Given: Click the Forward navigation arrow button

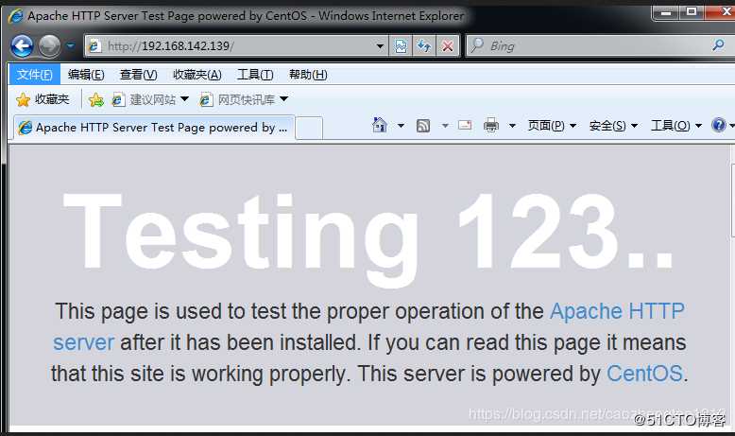Looking at the screenshot, I should [x=49, y=46].
